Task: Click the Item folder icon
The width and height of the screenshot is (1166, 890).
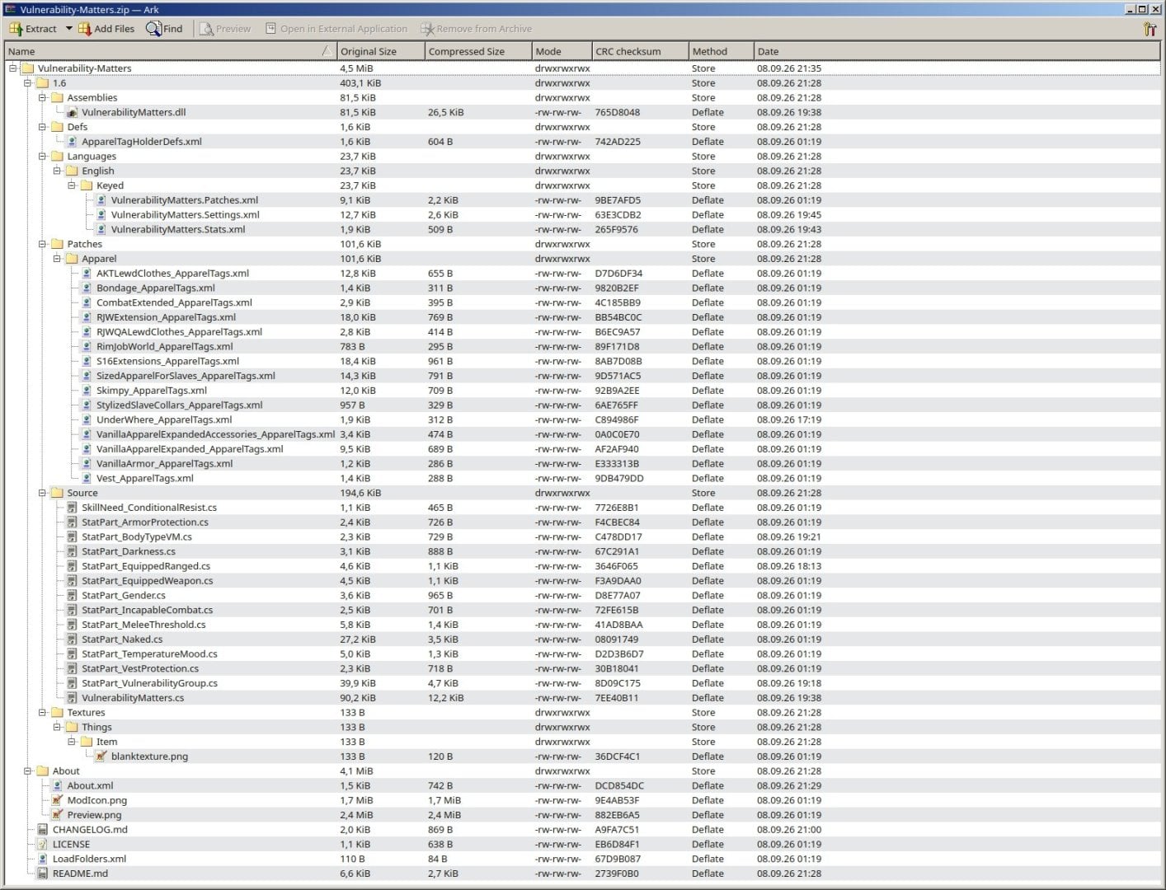Action: tap(87, 742)
